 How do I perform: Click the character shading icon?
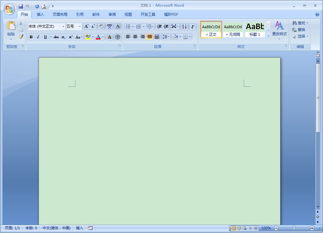tap(109, 37)
